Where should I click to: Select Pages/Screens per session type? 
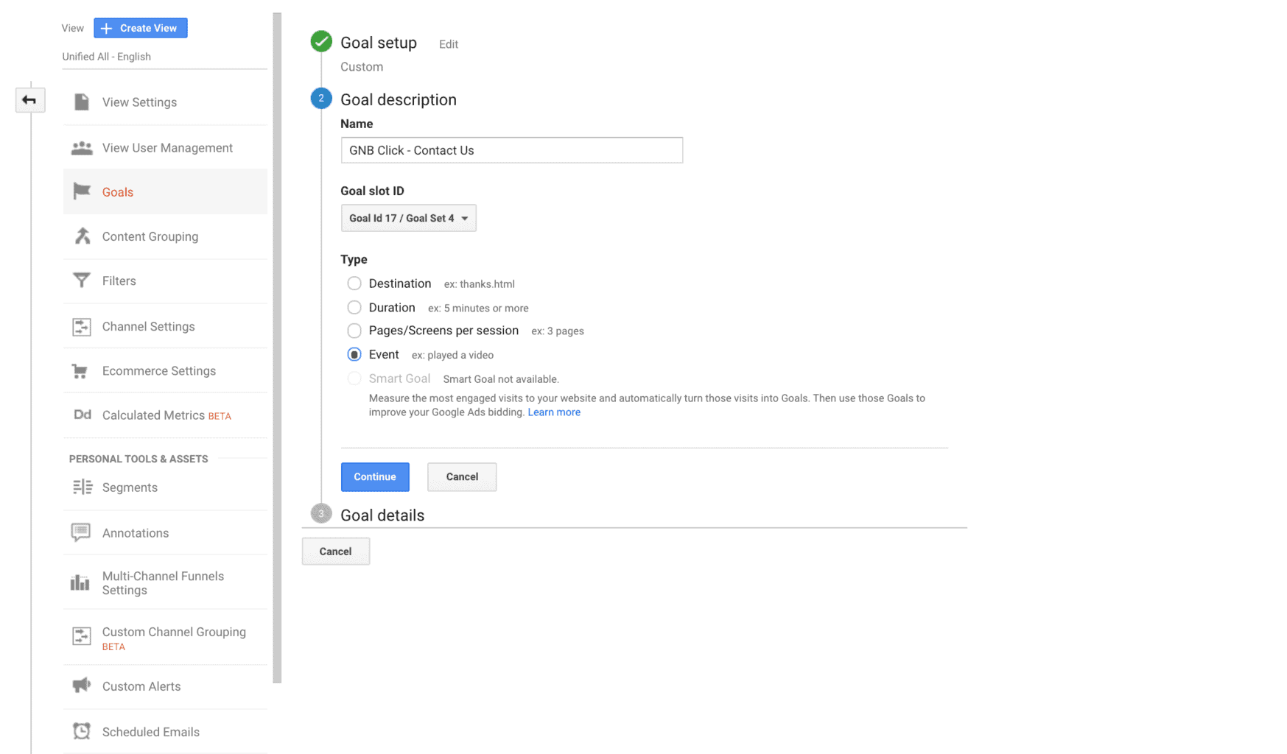[354, 331]
